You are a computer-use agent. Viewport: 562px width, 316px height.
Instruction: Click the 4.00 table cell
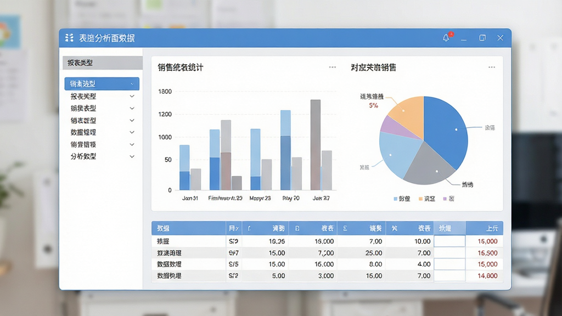coord(424,264)
